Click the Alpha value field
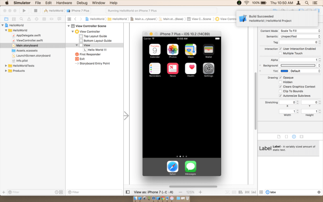This screenshot has height=202, width=323. (x=299, y=60)
